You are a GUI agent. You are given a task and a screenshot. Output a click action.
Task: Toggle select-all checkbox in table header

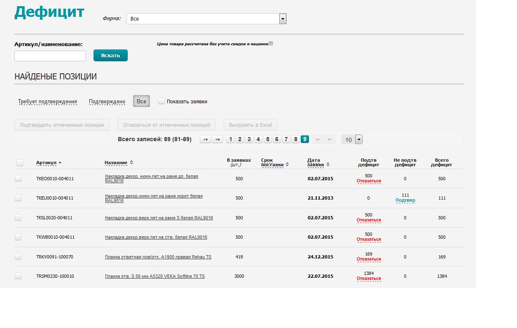pyautogui.click(x=20, y=163)
